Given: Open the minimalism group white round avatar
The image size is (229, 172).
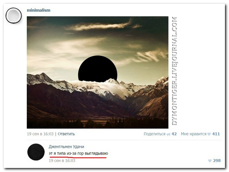Looking at the screenshot, I should 14,15.
